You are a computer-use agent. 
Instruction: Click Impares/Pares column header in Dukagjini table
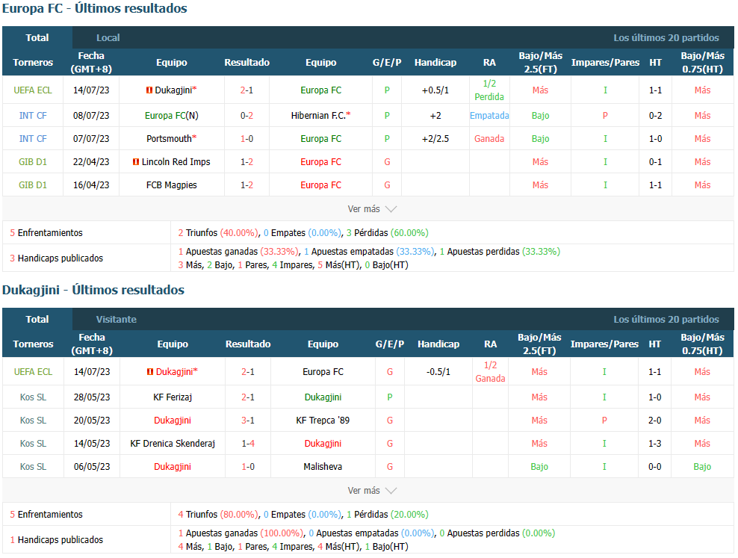click(x=604, y=344)
